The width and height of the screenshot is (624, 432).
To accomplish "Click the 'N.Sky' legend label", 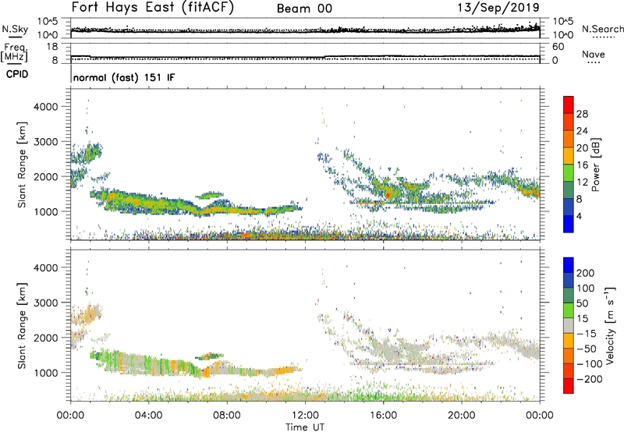I will tap(15, 29).
